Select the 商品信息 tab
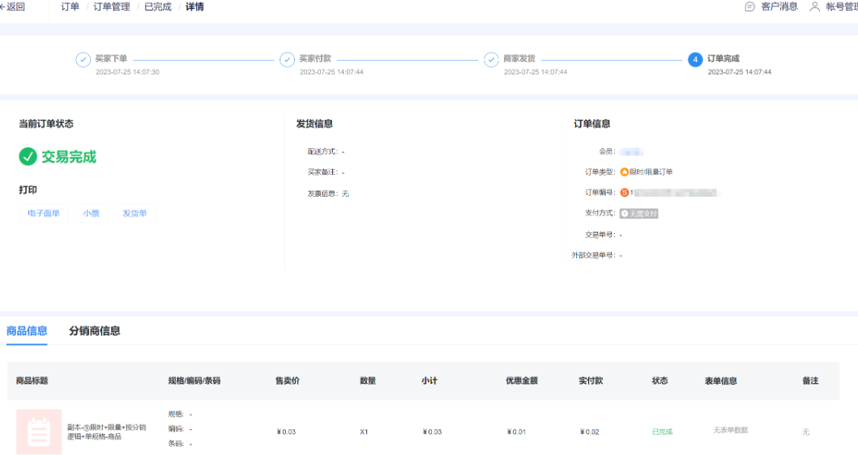Viewport: 858px width, 455px height. [27, 330]
